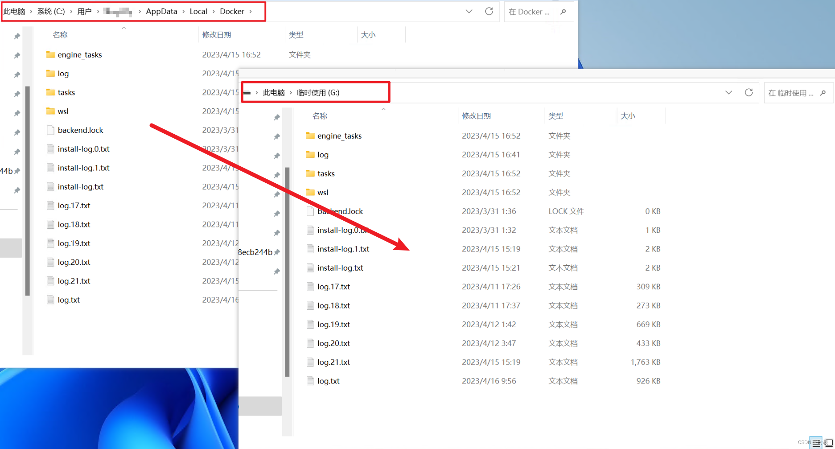Expand chevron after Local in the breadcrumb
The width and height of the screenshot is (835, 449).
pos(214,12)
